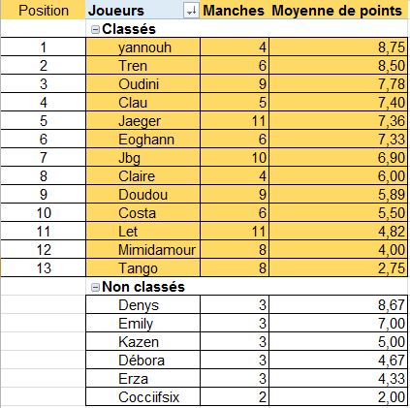Select the Moyenne de points header
Viewport: 410px width, 408px height.
click(x=337, y=11)
